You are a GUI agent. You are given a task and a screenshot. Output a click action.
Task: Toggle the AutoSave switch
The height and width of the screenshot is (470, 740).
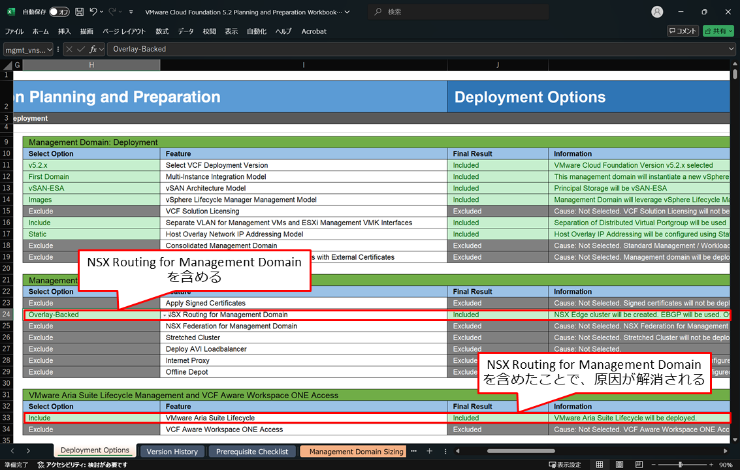pos(59,12)
